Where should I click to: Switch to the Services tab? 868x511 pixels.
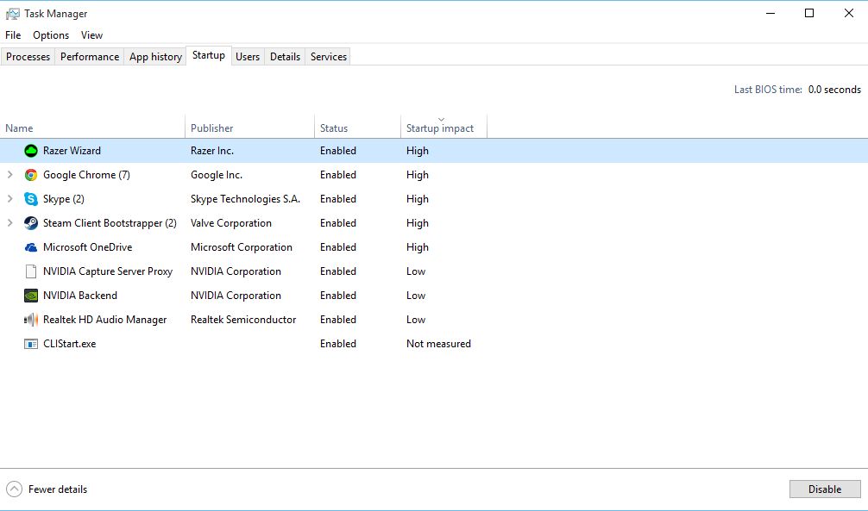(328, 56)
